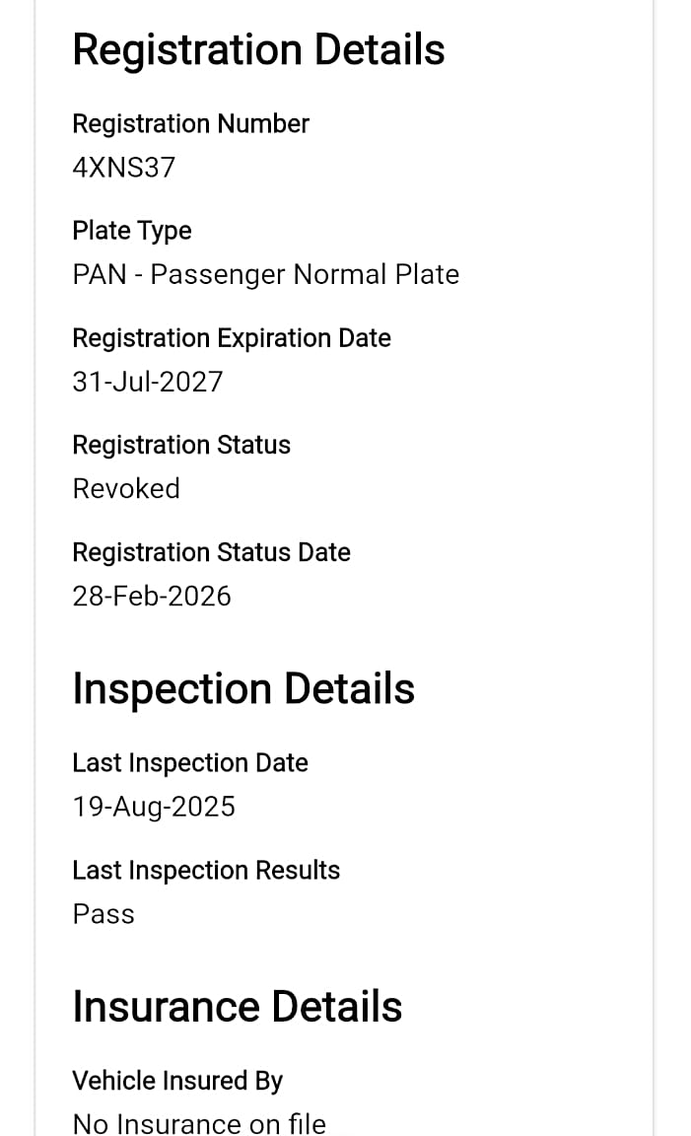Click the inspection date 19-Aug-2025
This screenshot has height=1136, width=691.
(x=155, y=807)
